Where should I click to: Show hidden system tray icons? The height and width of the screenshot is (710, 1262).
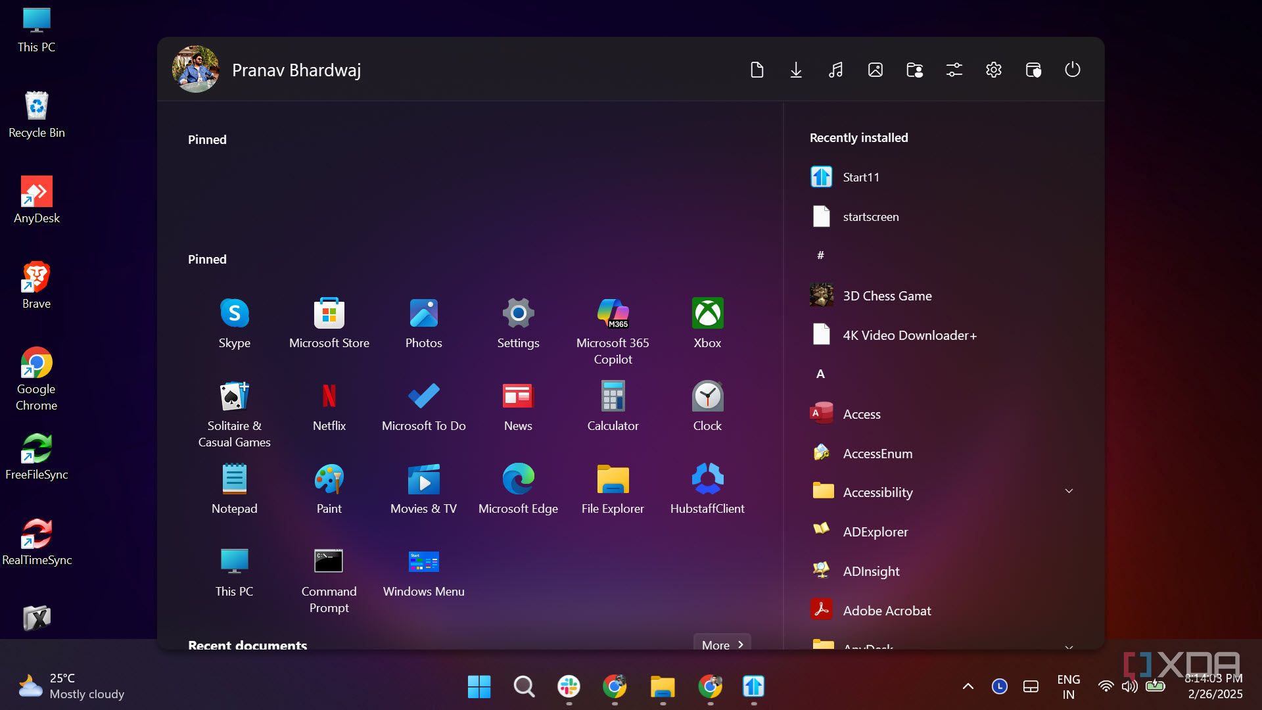click(x=968, y=686)
